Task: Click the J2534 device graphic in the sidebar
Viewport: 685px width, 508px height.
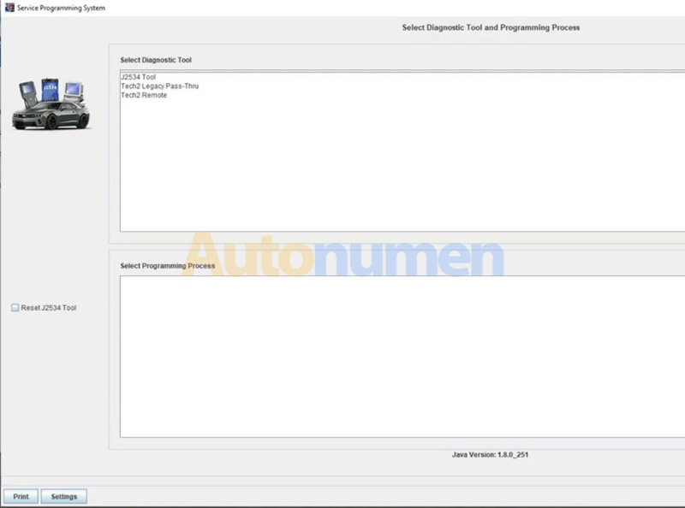Action: (49, 90)
